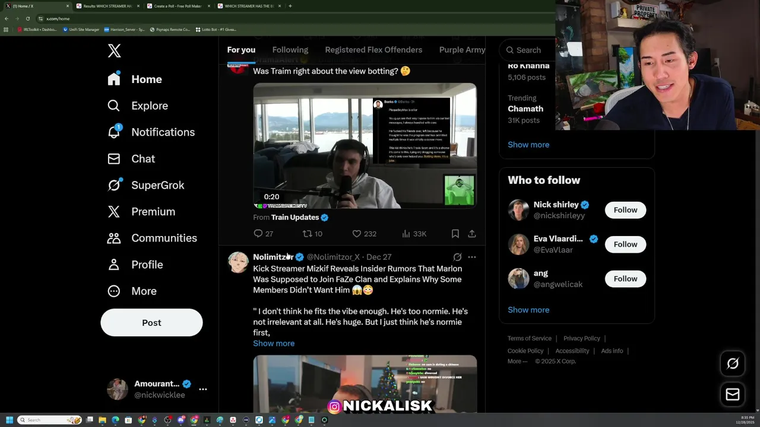This screenshot has height=427, width=760.
Task: Show more Who to follow suggestions
Action: (528, 310)
